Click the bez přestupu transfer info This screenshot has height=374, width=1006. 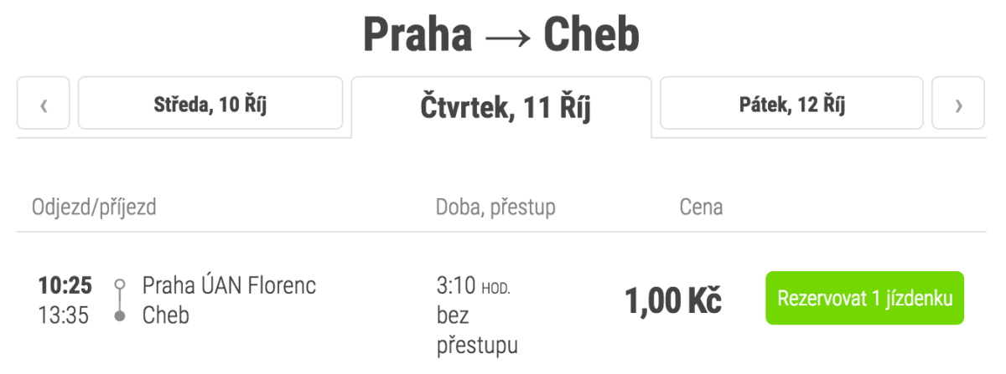476,330
